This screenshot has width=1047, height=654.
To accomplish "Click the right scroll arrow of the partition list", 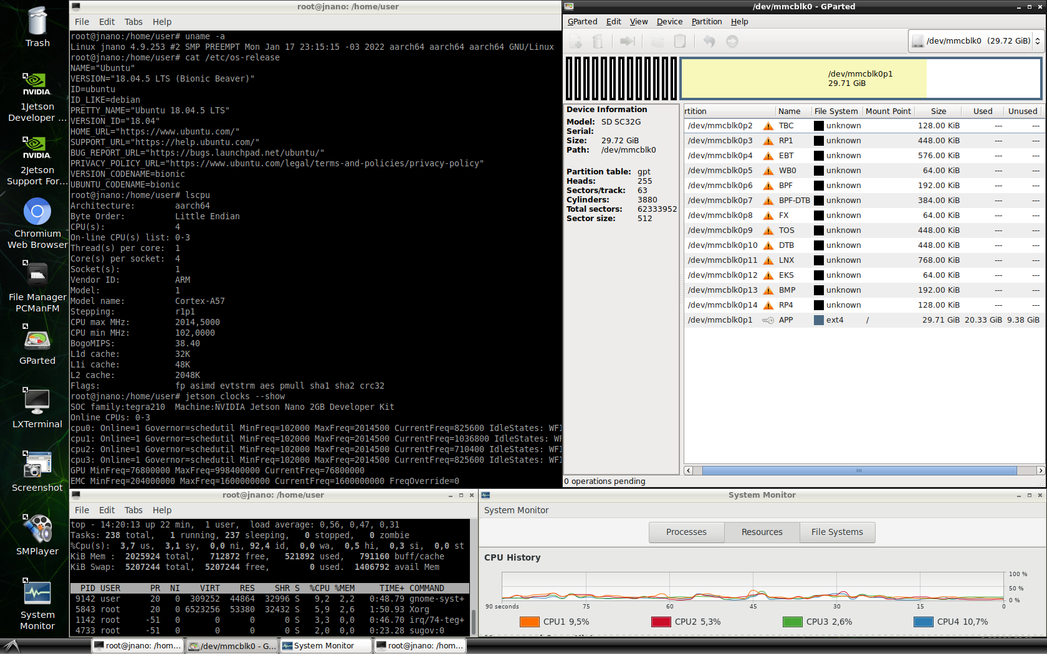I will (x=1040, y=471).
